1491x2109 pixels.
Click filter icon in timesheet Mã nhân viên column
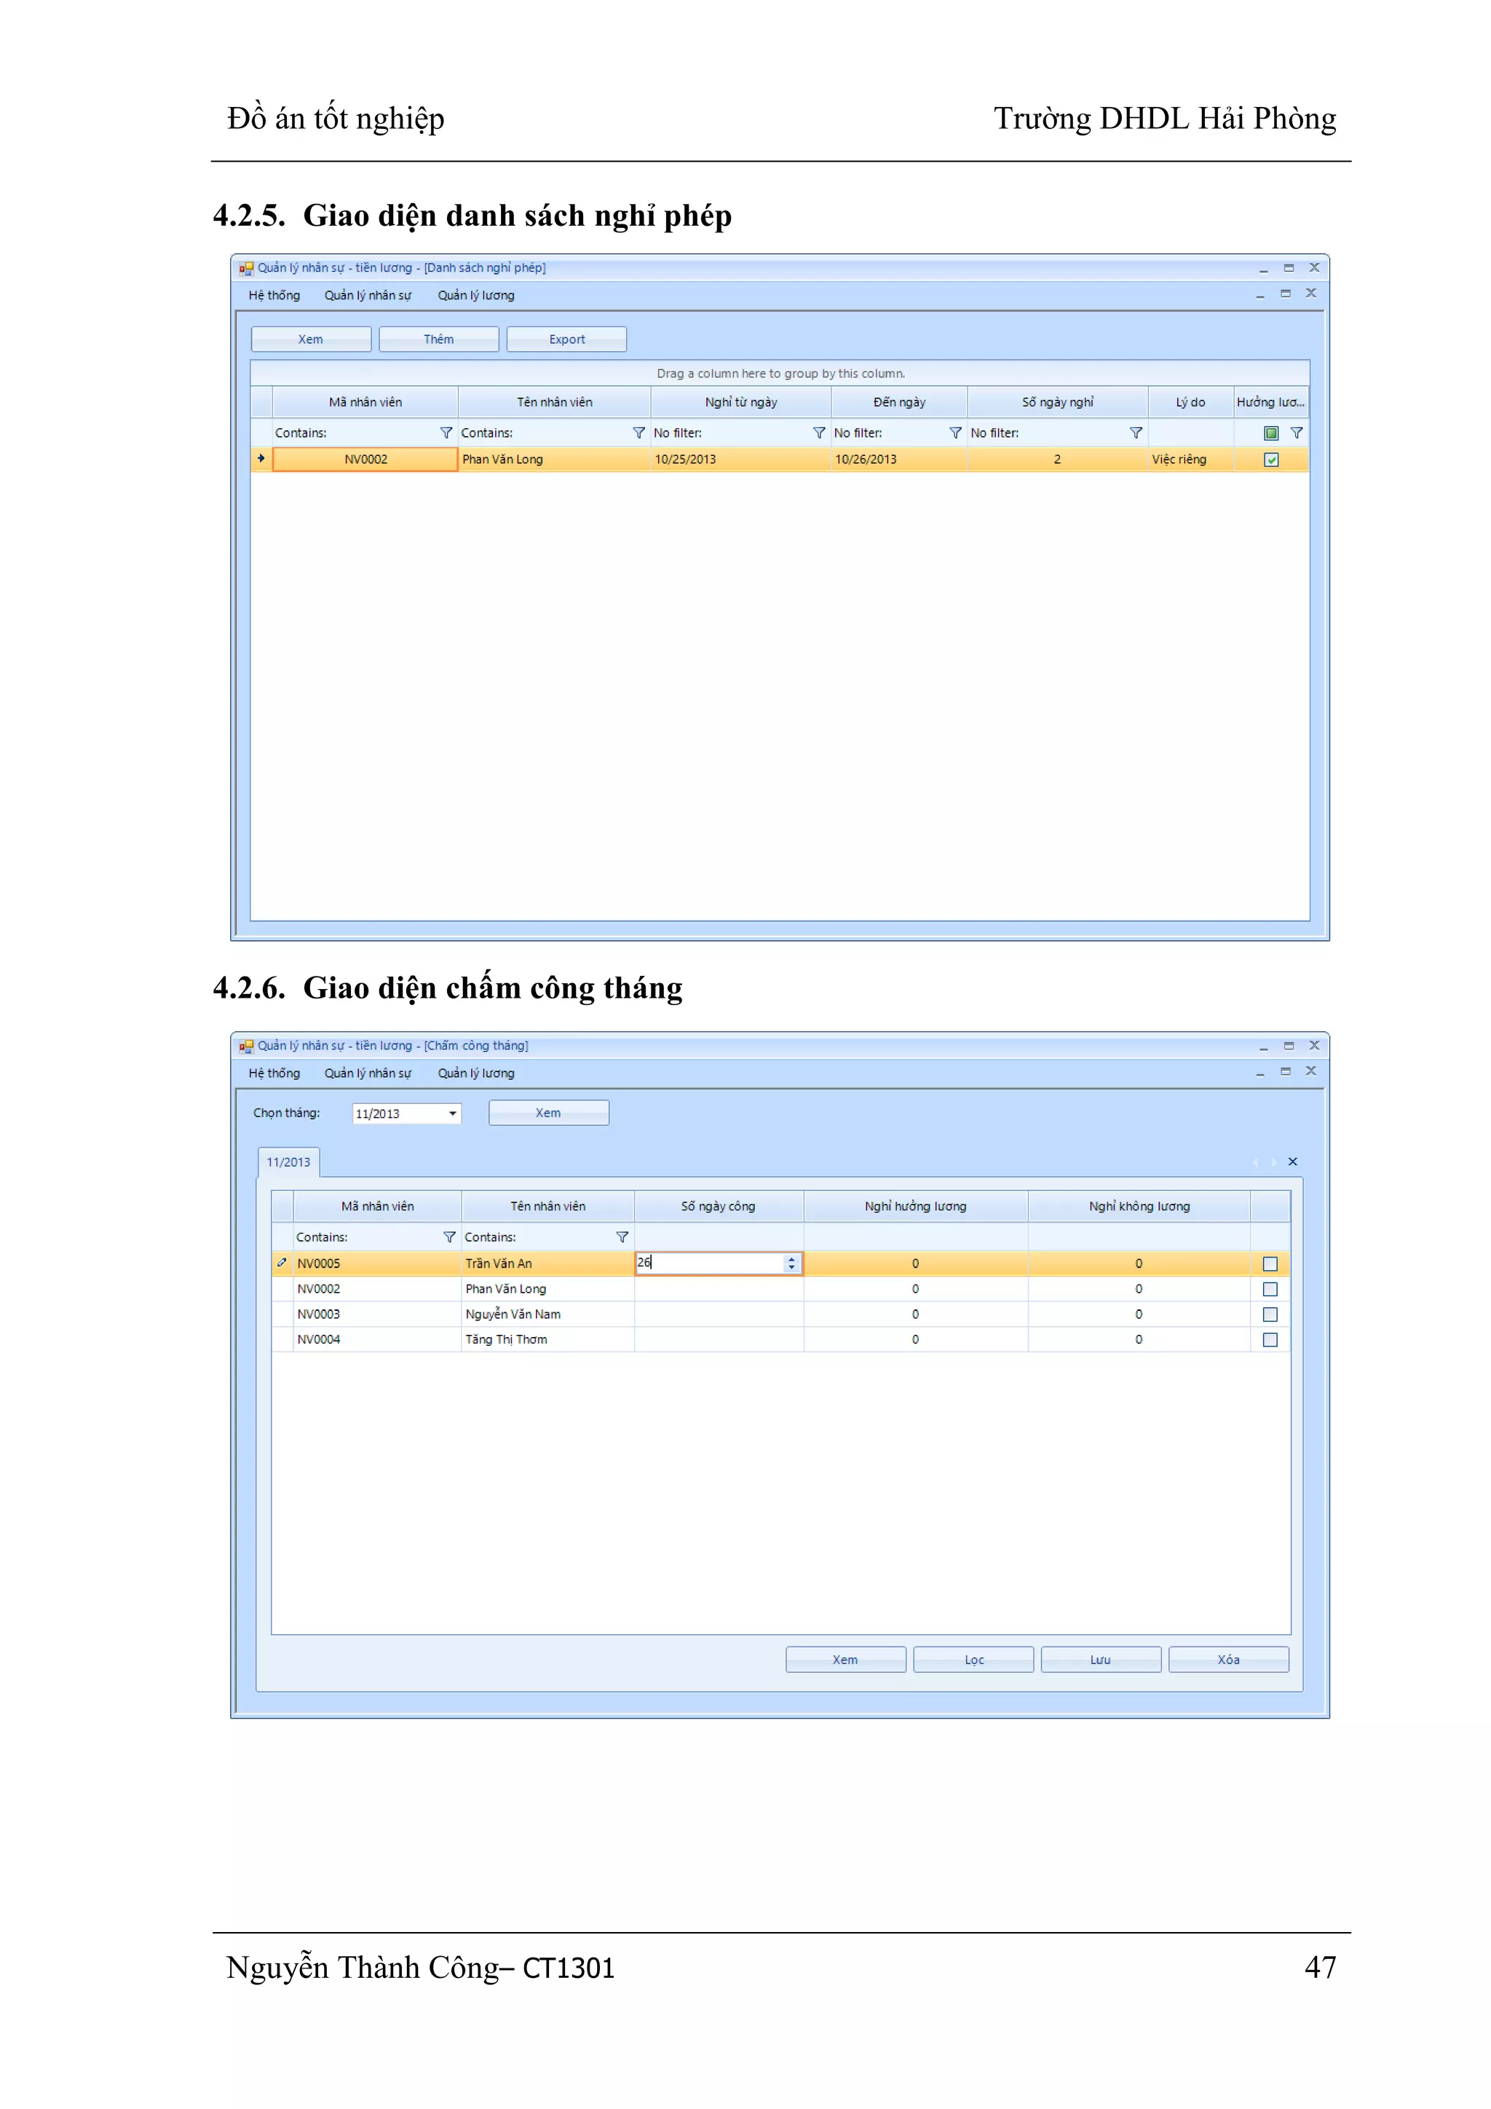click(x=449, y=1237)
